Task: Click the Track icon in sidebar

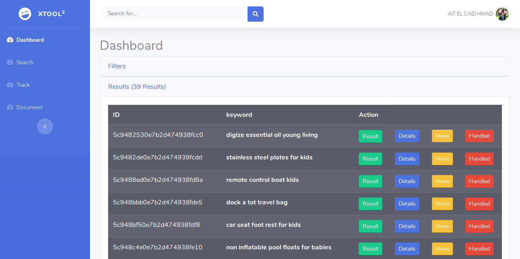Action: click(x=10, y=85)
